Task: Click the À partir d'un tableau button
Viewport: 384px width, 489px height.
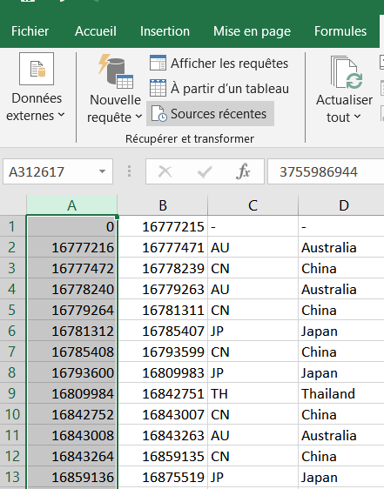Action: tap(219, 89)
